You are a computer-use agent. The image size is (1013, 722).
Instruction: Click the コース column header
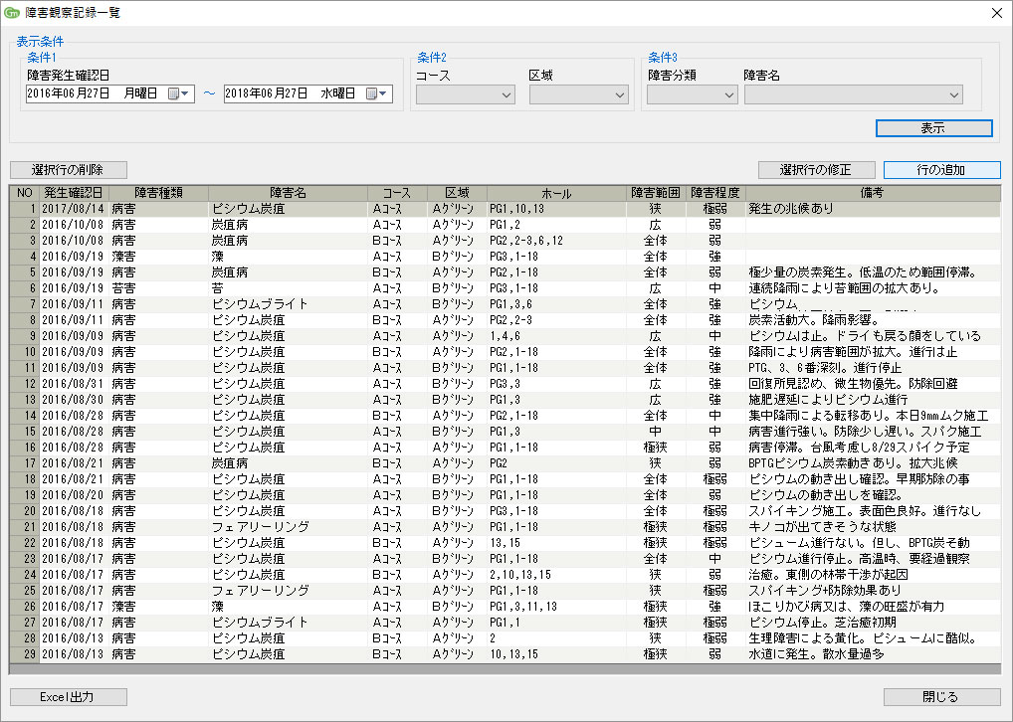pos(397,193)
